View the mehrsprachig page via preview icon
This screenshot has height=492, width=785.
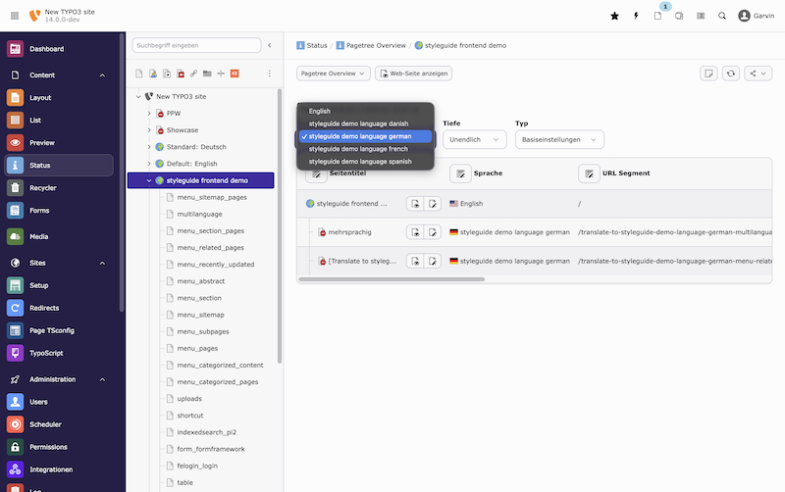[415, 232]
